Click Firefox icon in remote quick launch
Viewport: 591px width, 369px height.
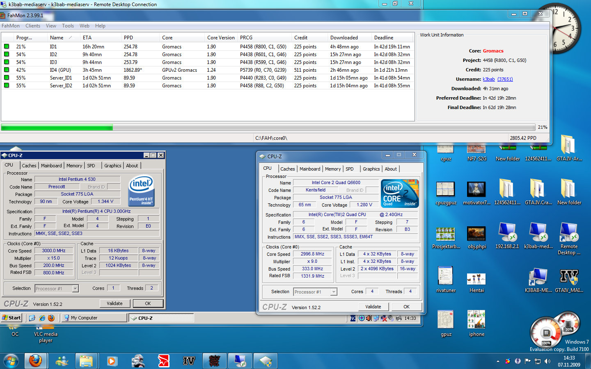click(51, 318)
